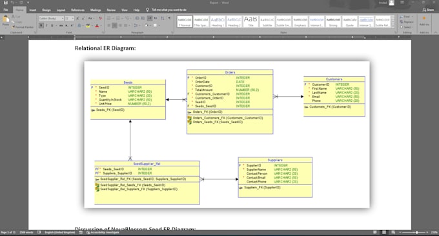
Task: Switch to the View tab
Action: click(125, 10)
